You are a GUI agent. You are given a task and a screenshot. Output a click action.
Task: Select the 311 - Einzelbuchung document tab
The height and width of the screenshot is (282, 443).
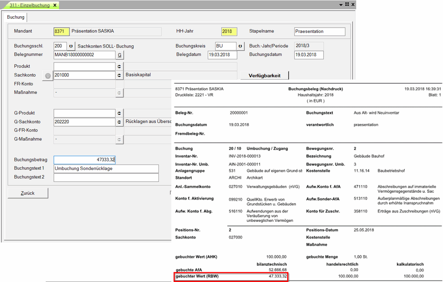[x=30, y=5]
